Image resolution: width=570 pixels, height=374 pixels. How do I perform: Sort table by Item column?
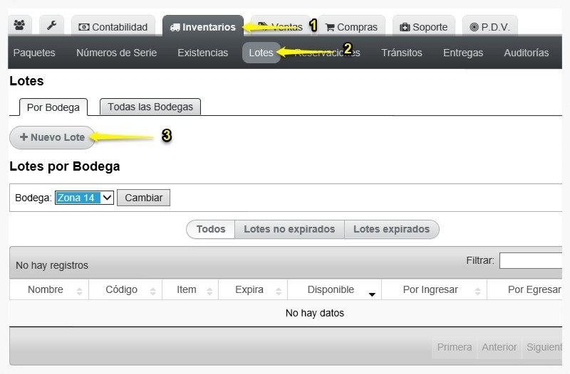point(190,289)
